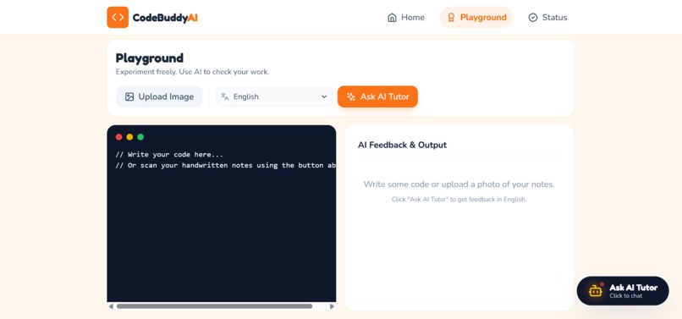Click the robot icon in the chat widget

[596, 291]
